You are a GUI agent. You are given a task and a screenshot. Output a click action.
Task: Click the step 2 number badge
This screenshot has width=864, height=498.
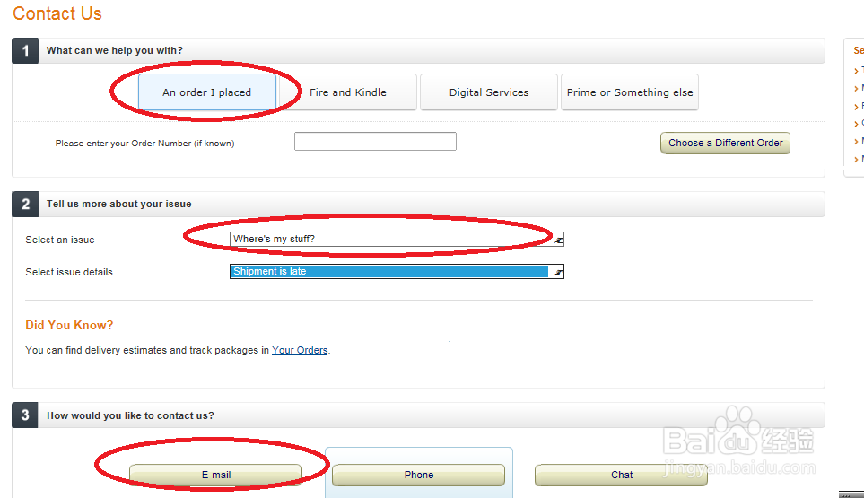tap(25, 204)
